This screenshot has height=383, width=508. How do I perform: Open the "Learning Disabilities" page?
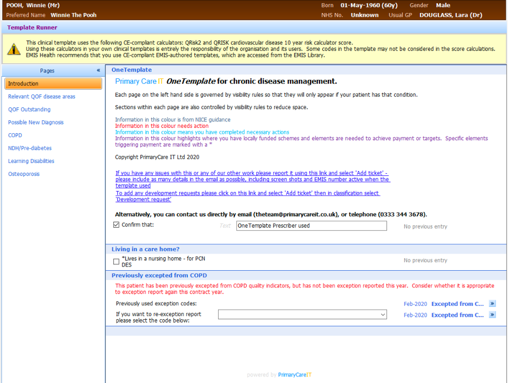click(x=32, y=161)
